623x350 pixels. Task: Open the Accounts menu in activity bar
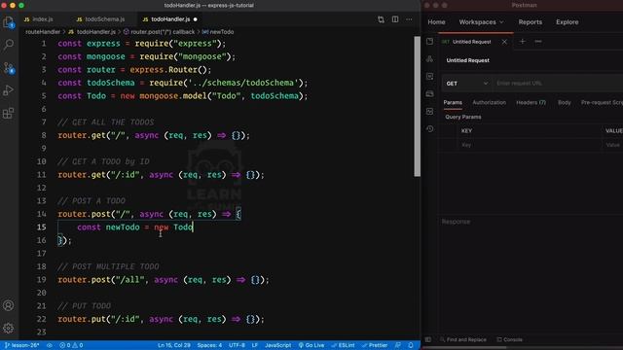pos(9,305)
